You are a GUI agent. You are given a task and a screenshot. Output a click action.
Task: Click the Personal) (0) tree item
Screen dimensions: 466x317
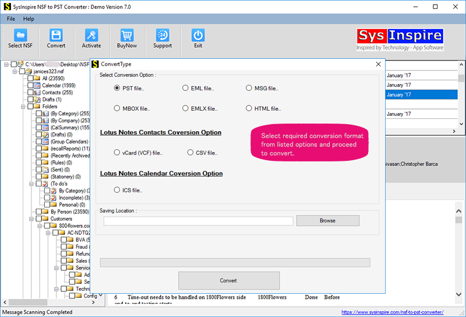point(72,205)
